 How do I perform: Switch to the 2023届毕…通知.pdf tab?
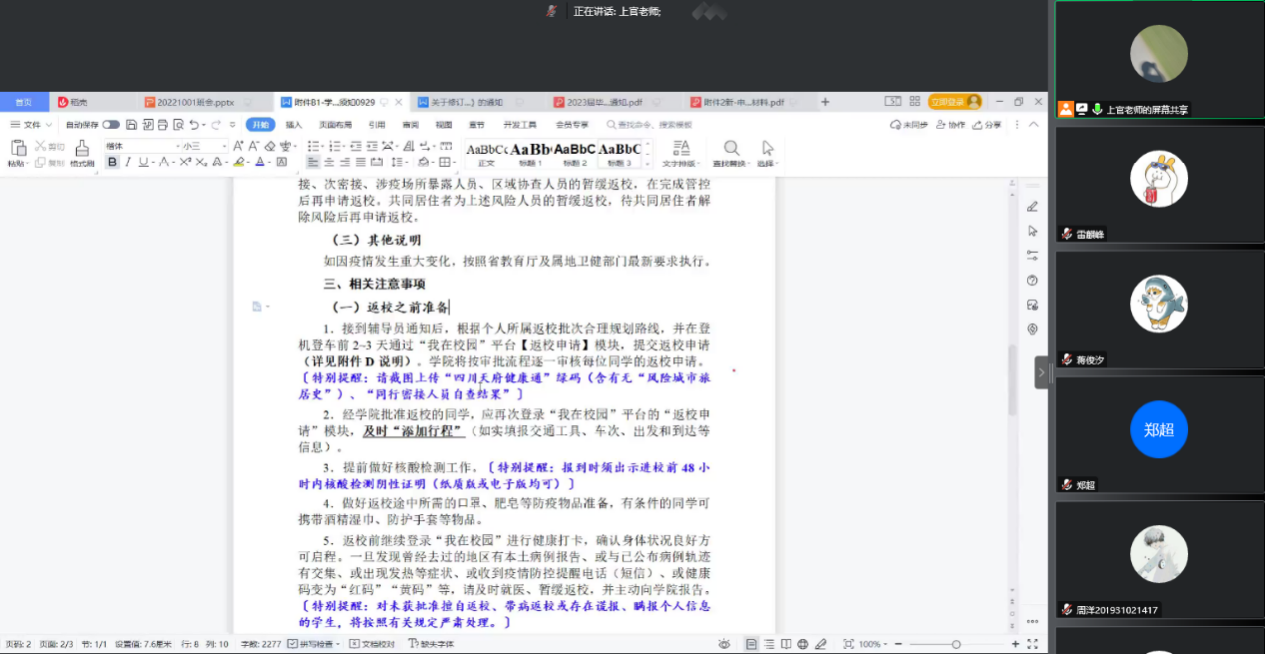coord(606,102)
